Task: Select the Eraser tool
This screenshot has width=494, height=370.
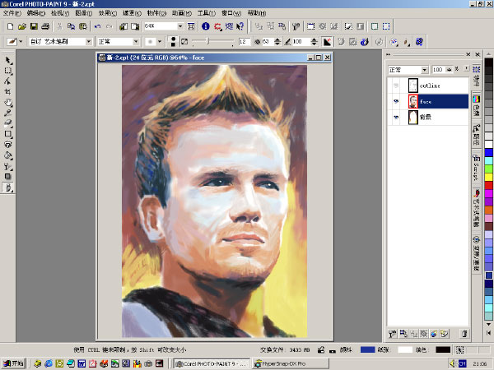Action: [8, 123]
